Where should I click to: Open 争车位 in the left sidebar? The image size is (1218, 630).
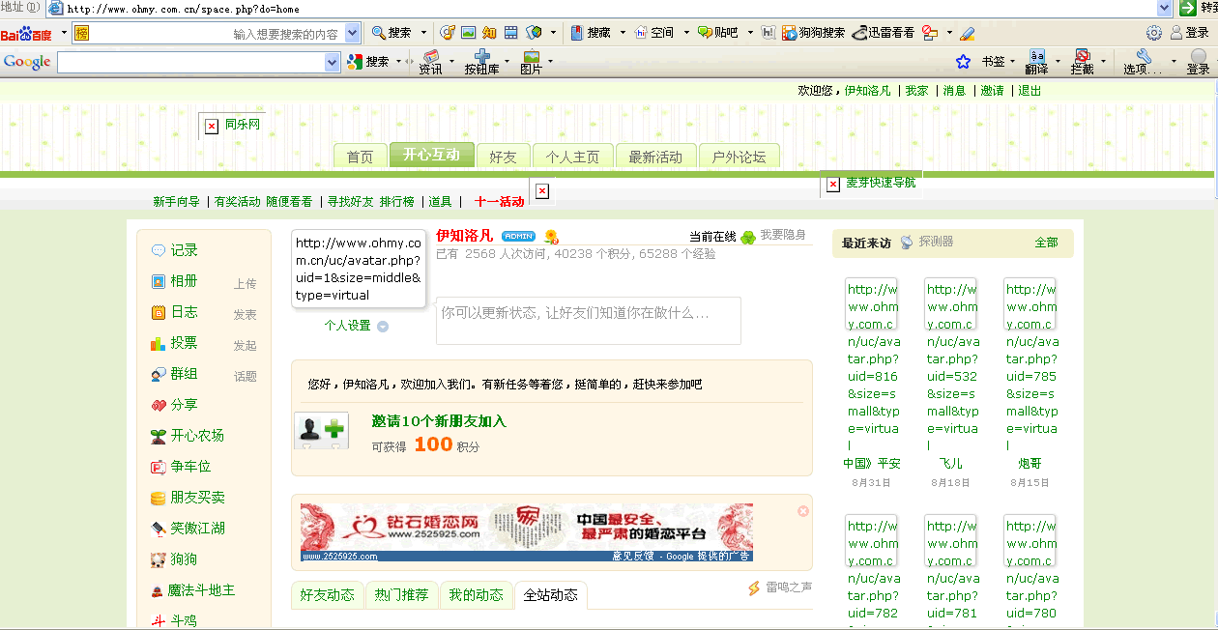[x=181, y=467]
